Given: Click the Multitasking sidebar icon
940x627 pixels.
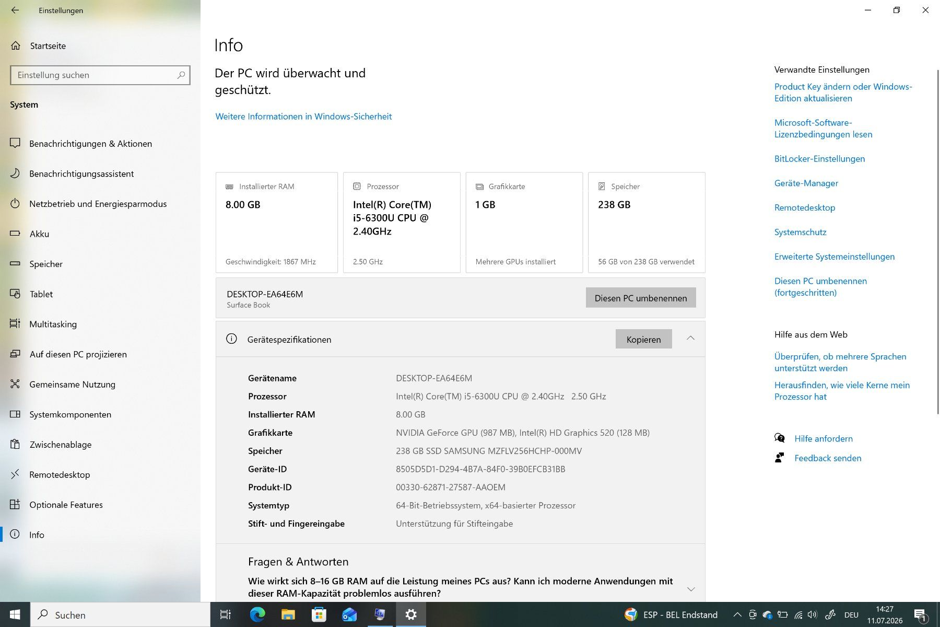Looking at the screenshot, I should 15,324.
